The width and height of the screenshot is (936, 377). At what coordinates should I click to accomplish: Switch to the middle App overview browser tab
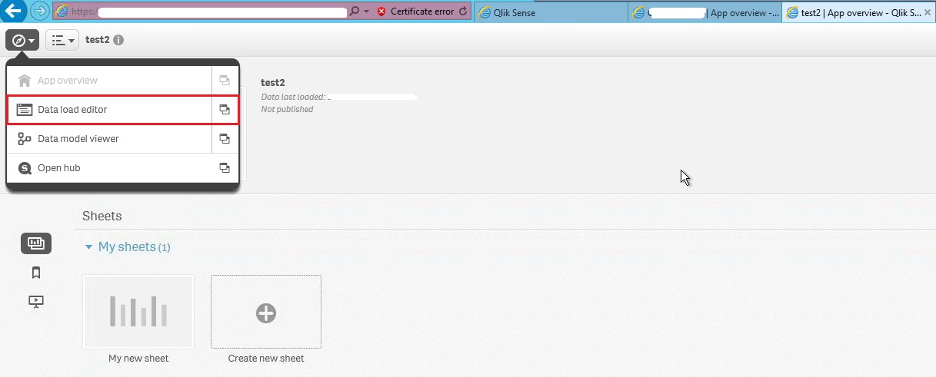click(705, 12)
